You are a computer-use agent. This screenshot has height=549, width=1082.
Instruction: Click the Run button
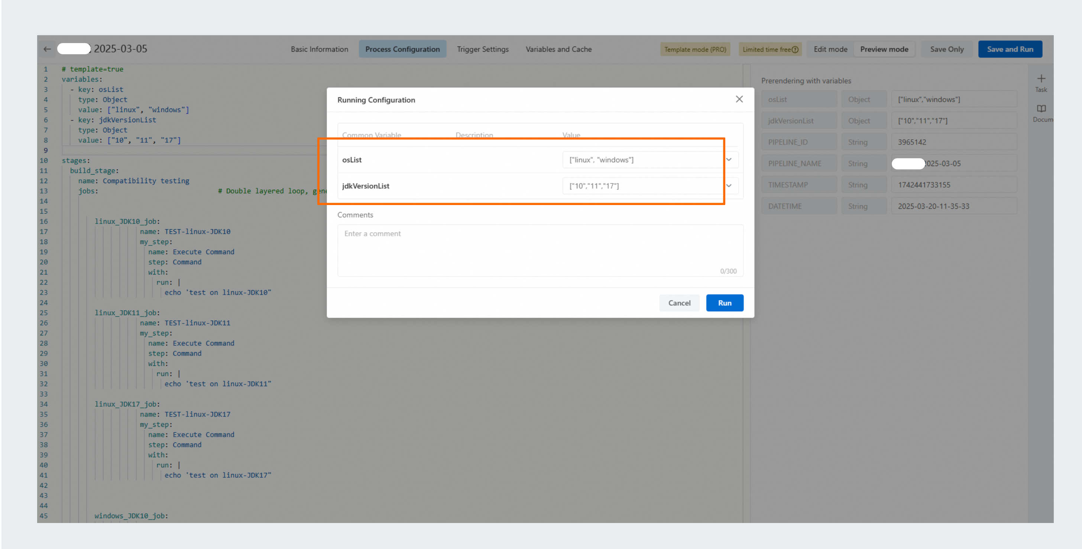coord(725,303)
